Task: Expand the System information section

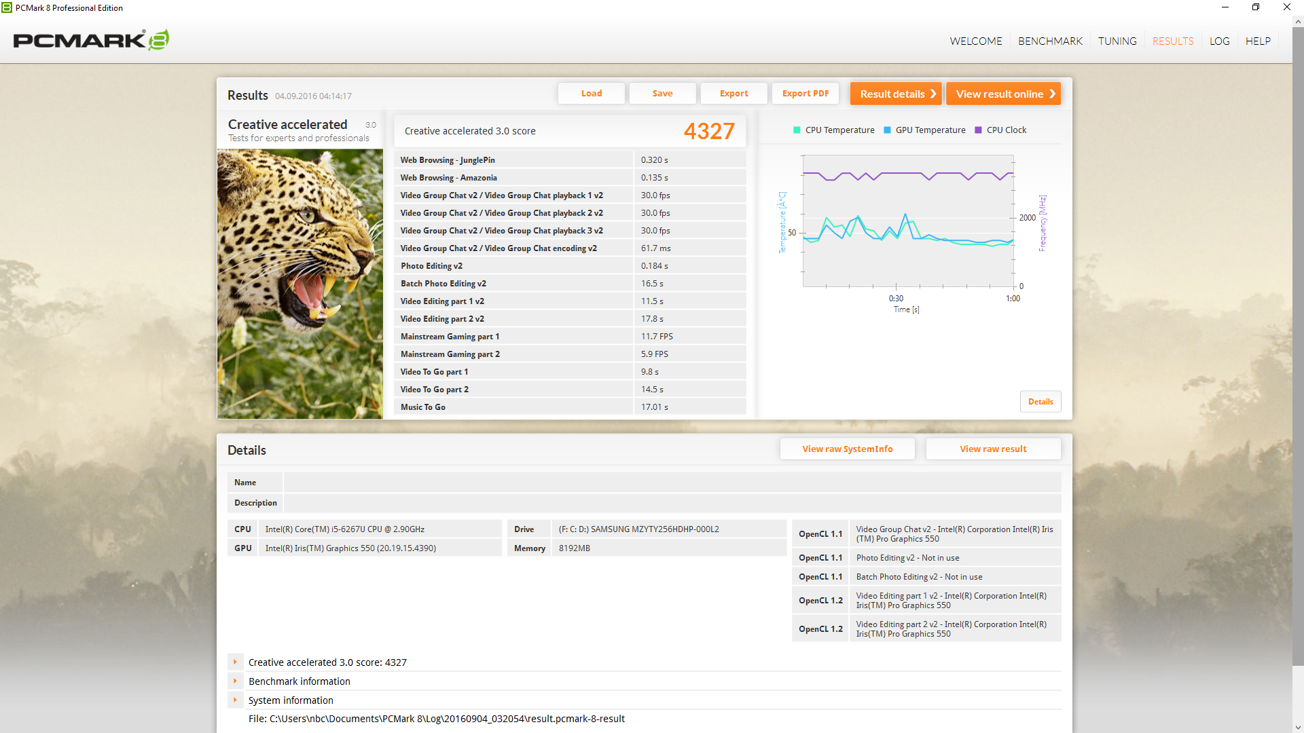Action: point(235,700)
